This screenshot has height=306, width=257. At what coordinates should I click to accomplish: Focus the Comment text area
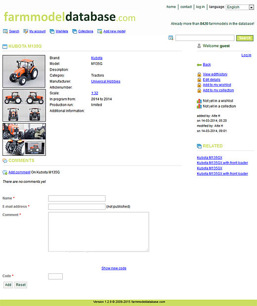coord(98,232)
